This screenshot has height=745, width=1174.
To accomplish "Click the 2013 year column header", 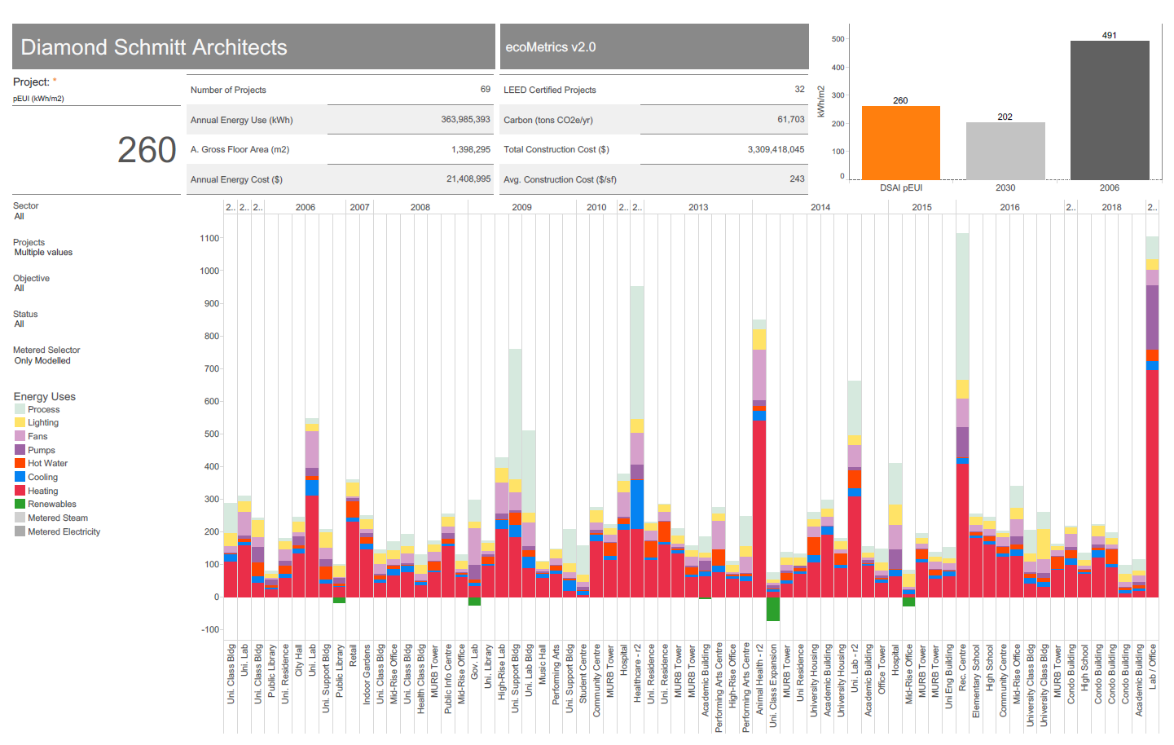I will click(698, 207).
